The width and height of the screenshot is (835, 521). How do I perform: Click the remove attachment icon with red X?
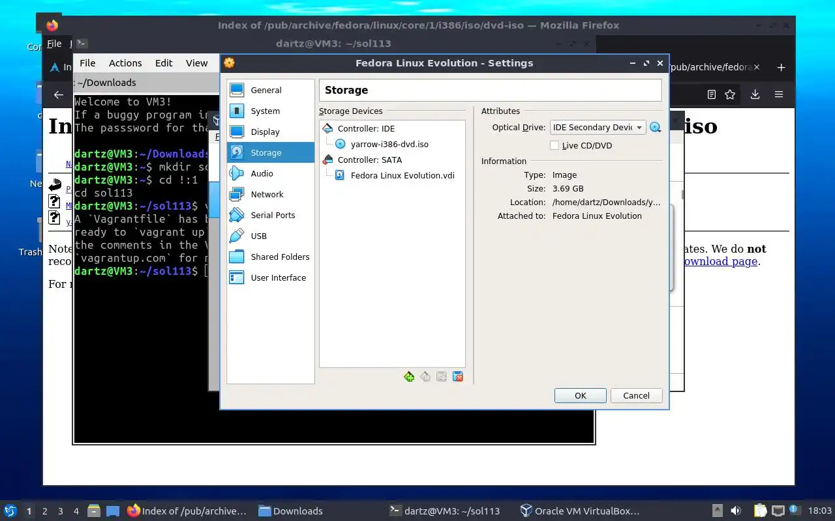[458, 376]
